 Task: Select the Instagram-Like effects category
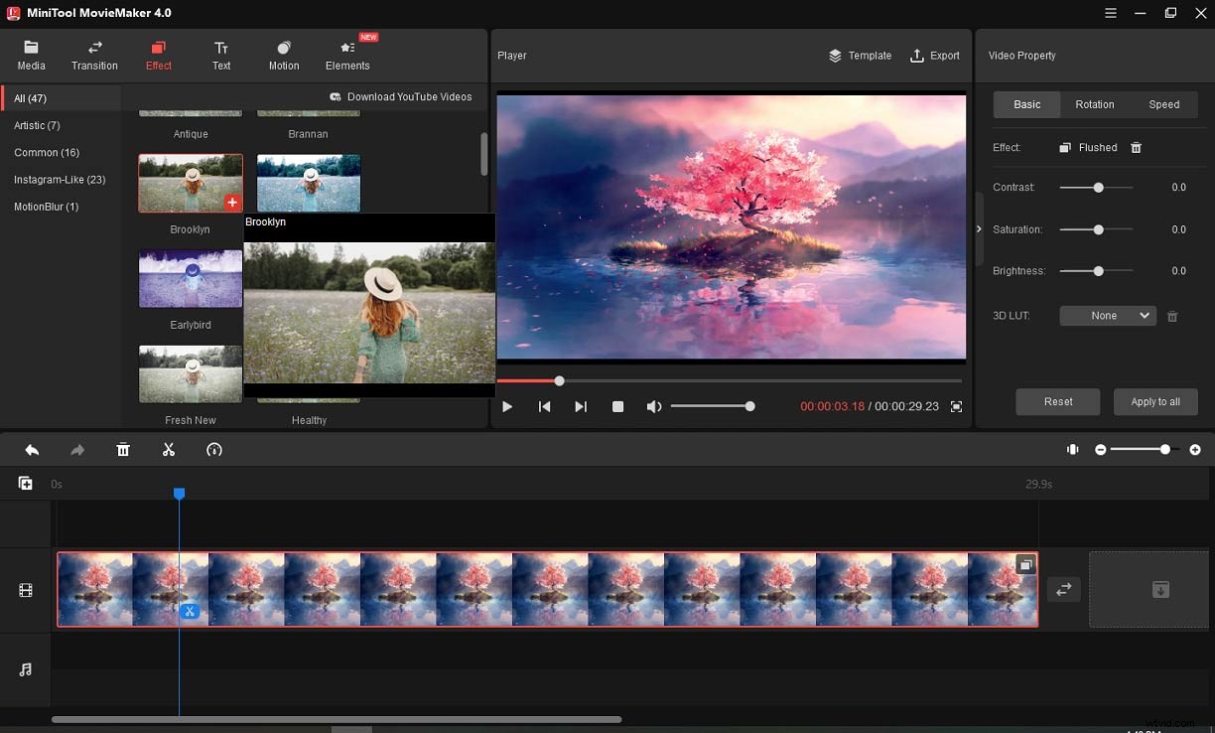click(x=61, y=180)
